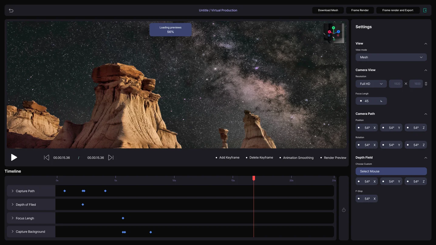436x245 pixels.
Task: Click the skip-to-end playback icon
Action: (111, 157)
